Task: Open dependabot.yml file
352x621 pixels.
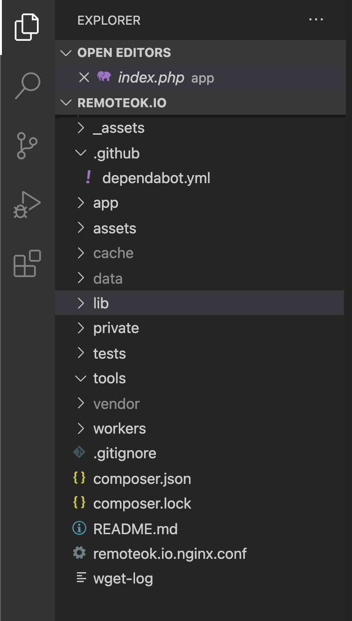Action: (156, 178)
